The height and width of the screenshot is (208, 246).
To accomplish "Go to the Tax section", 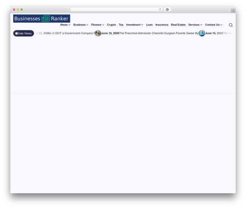I will point(121,25).
